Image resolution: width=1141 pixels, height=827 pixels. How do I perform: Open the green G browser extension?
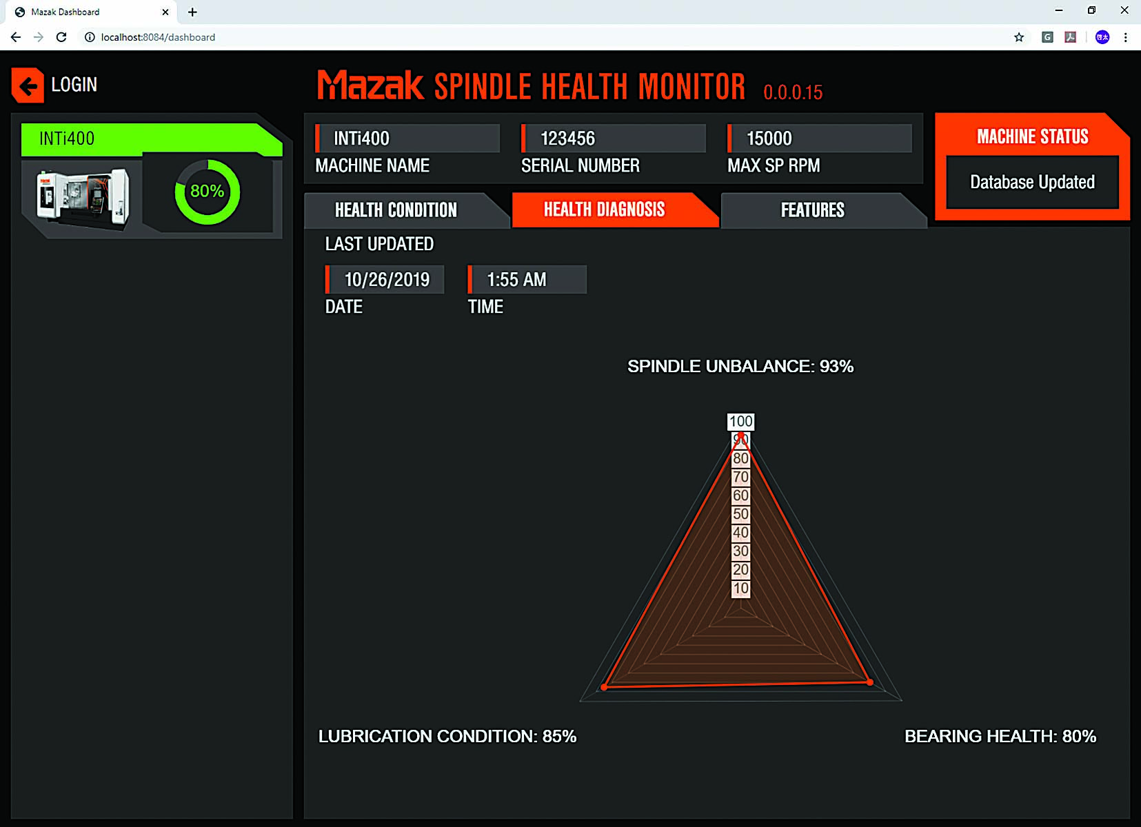1047,37
